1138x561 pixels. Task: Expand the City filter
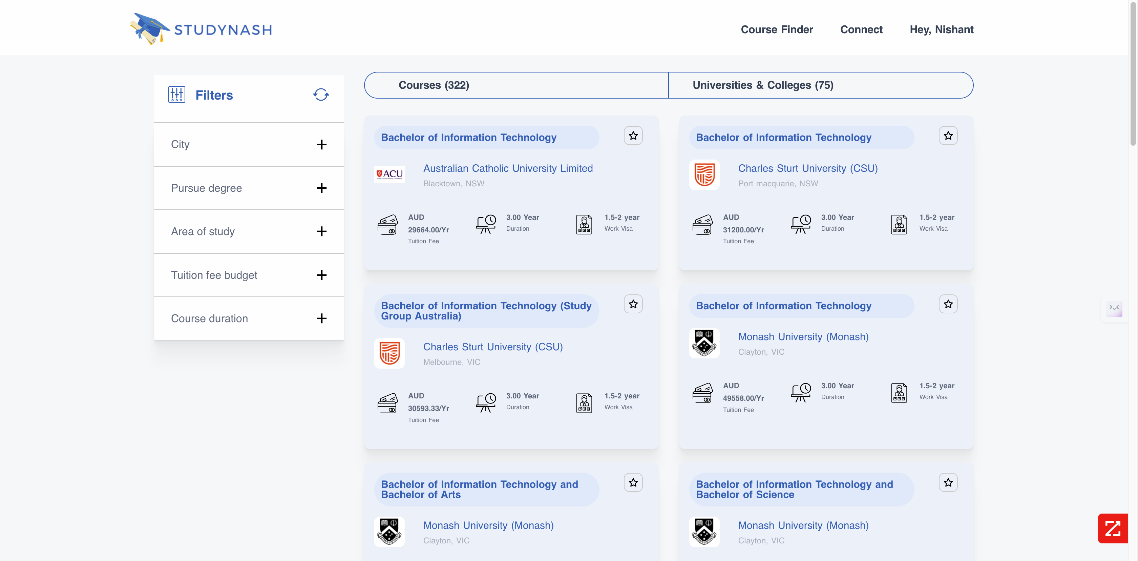click(x=249, y=144)
